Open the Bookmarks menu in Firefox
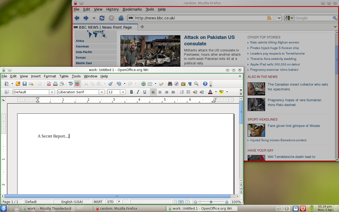The image size is (339, 212). [x=132, y=9]
